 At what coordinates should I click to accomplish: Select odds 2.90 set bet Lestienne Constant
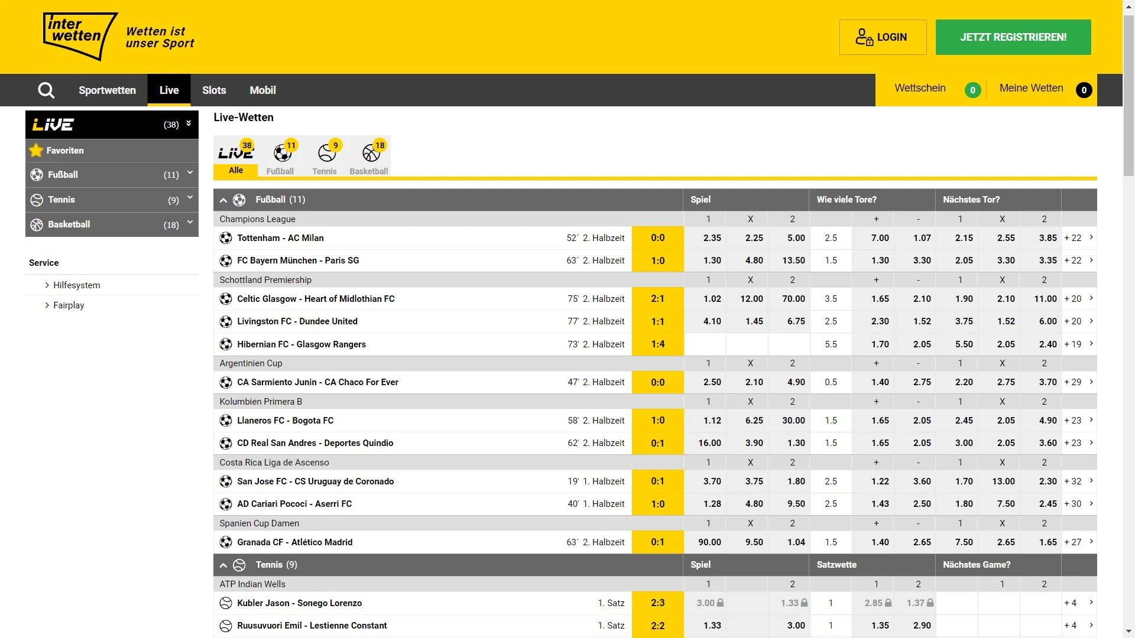(x=915, y=626)
